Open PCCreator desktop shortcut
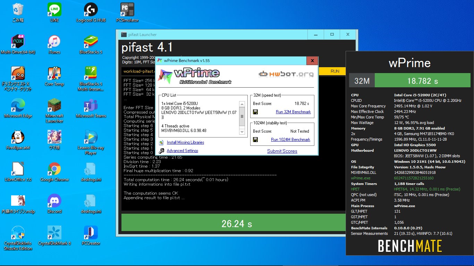 click(91, 236)
